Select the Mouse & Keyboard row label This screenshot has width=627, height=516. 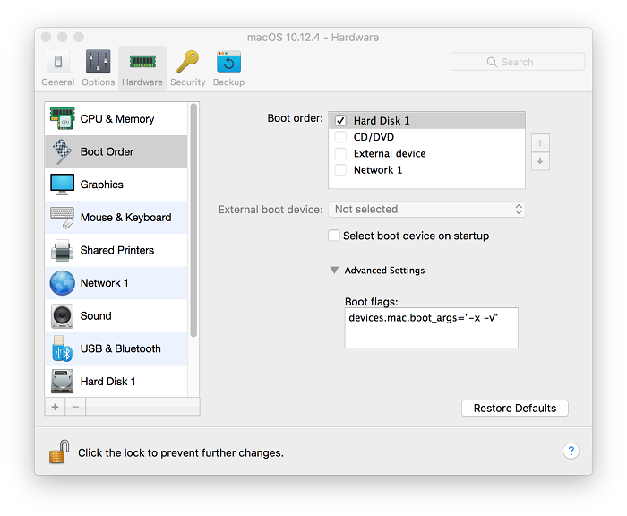point(126,217)
